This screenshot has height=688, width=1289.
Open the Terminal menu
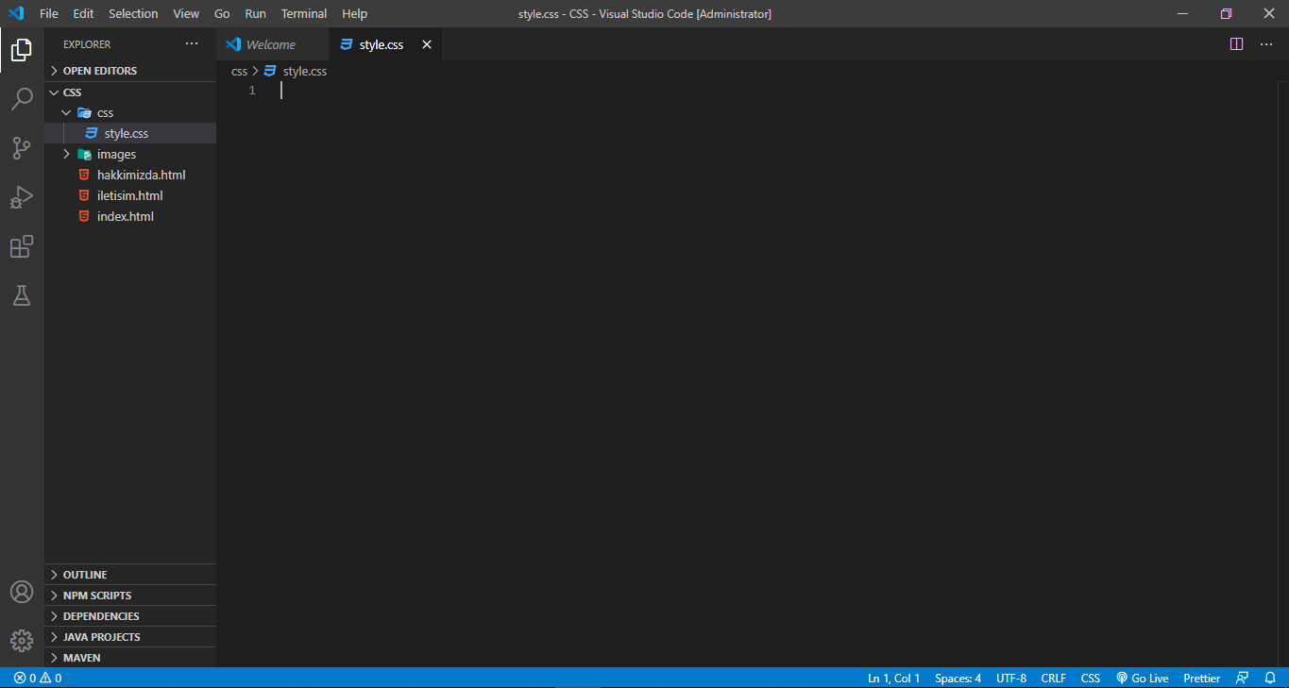point(303,13)
